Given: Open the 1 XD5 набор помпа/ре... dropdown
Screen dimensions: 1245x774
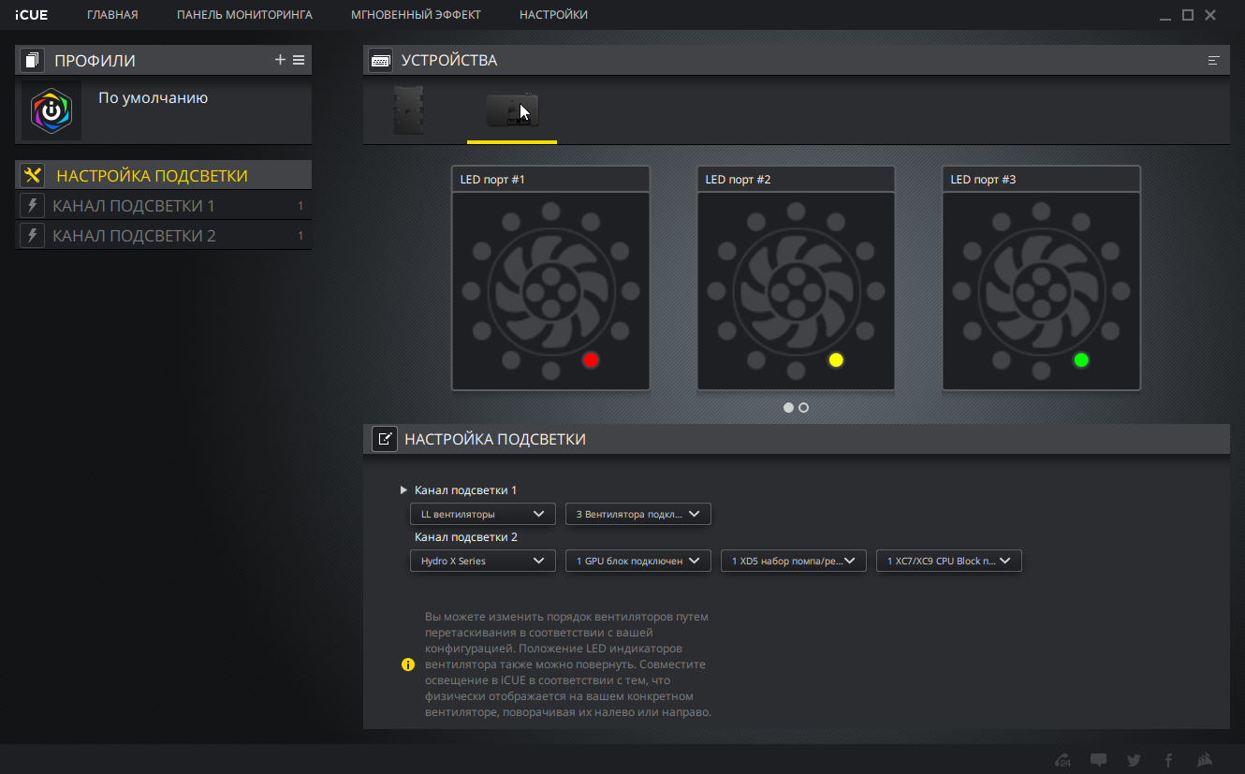Looking at the screenshot, I should pyautogui.click(x=794, y=561).
